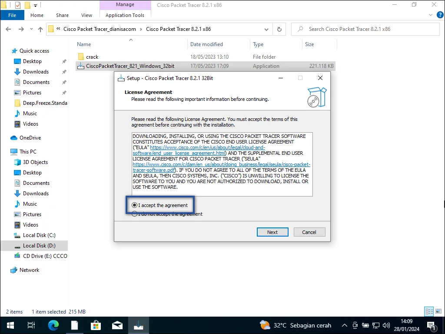Click the Next button in setup
445x334 pixels.
coord(272,232)
